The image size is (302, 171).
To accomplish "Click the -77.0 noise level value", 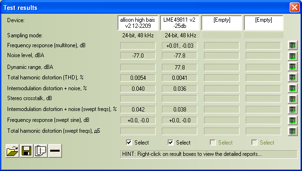I will click(138, 56).
